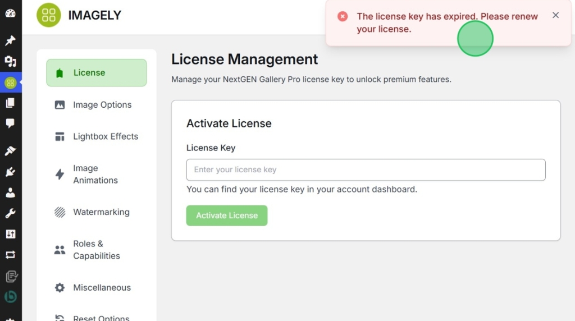The image size is (575, 321).
Task: Focus the license key input field
Action: pyautogui.click(x=366, y=169)
